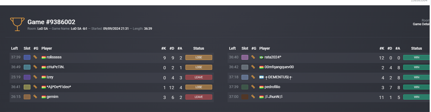
Task: Click the WIN status badge for rata2024°
Action: coord(417,57)
